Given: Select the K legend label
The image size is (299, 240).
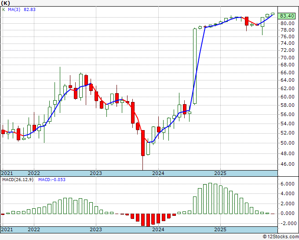Looking at the screenshot, I should pos(4,10).
